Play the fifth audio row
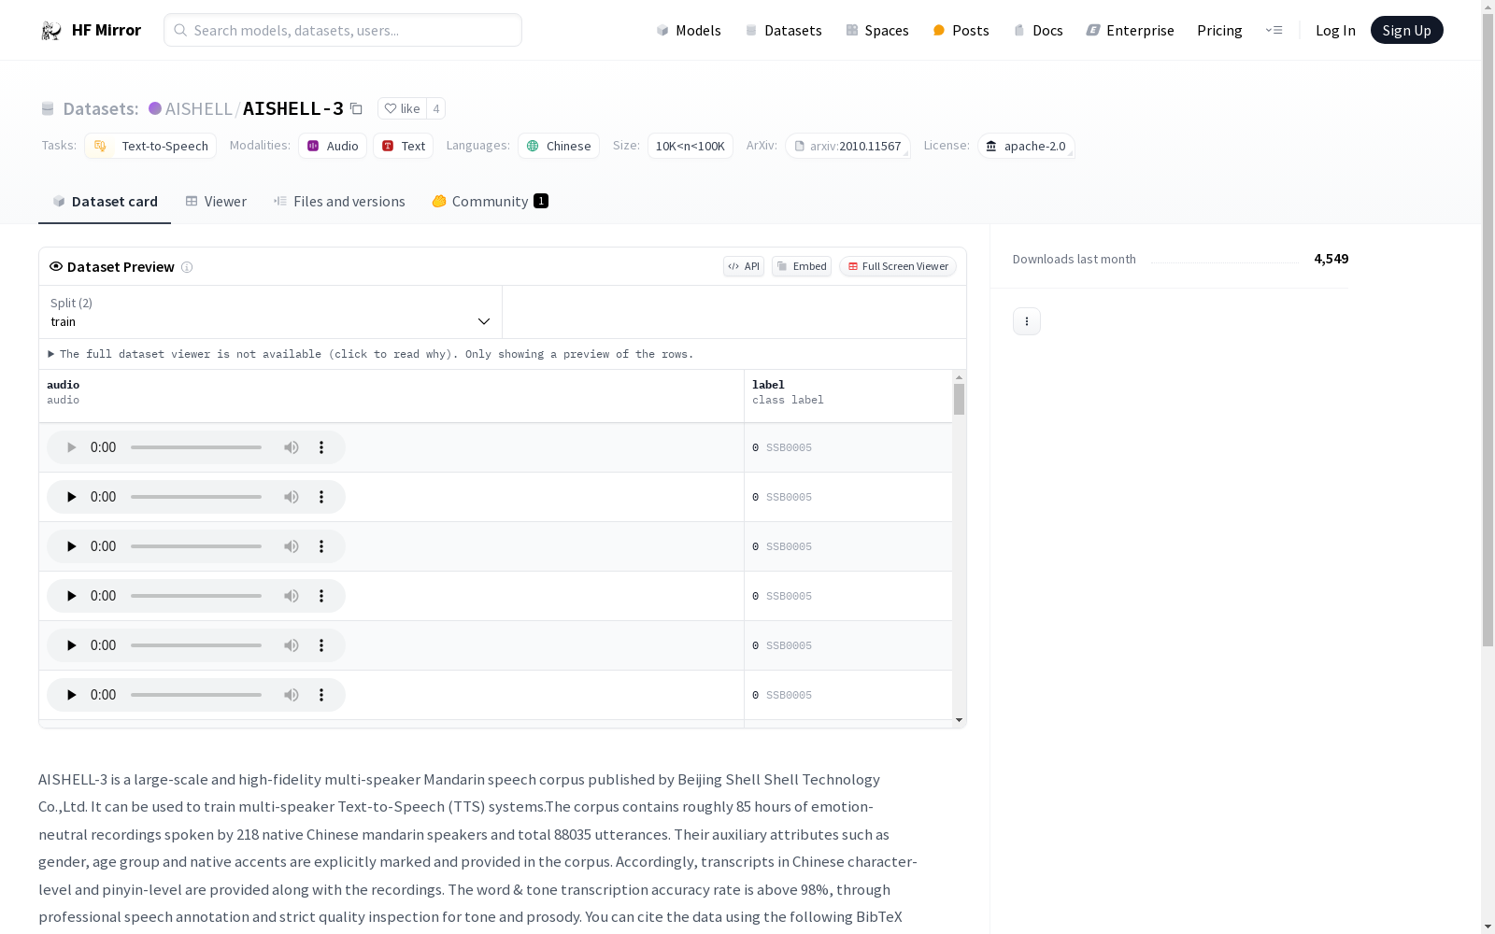 click(71, 645)
